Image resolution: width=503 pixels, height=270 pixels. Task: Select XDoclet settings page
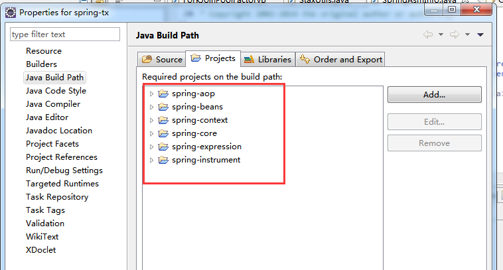40,250
